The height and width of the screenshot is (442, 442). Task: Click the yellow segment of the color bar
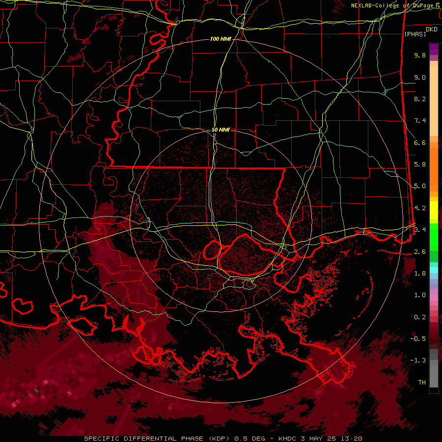pyautogui.click(x=434, y=210)
